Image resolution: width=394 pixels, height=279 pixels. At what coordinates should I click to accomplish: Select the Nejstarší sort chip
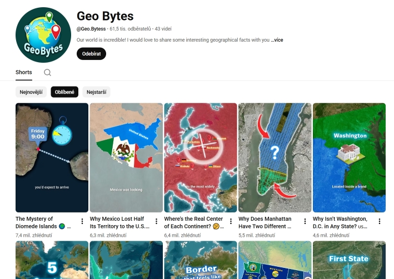tap(97, 92)
